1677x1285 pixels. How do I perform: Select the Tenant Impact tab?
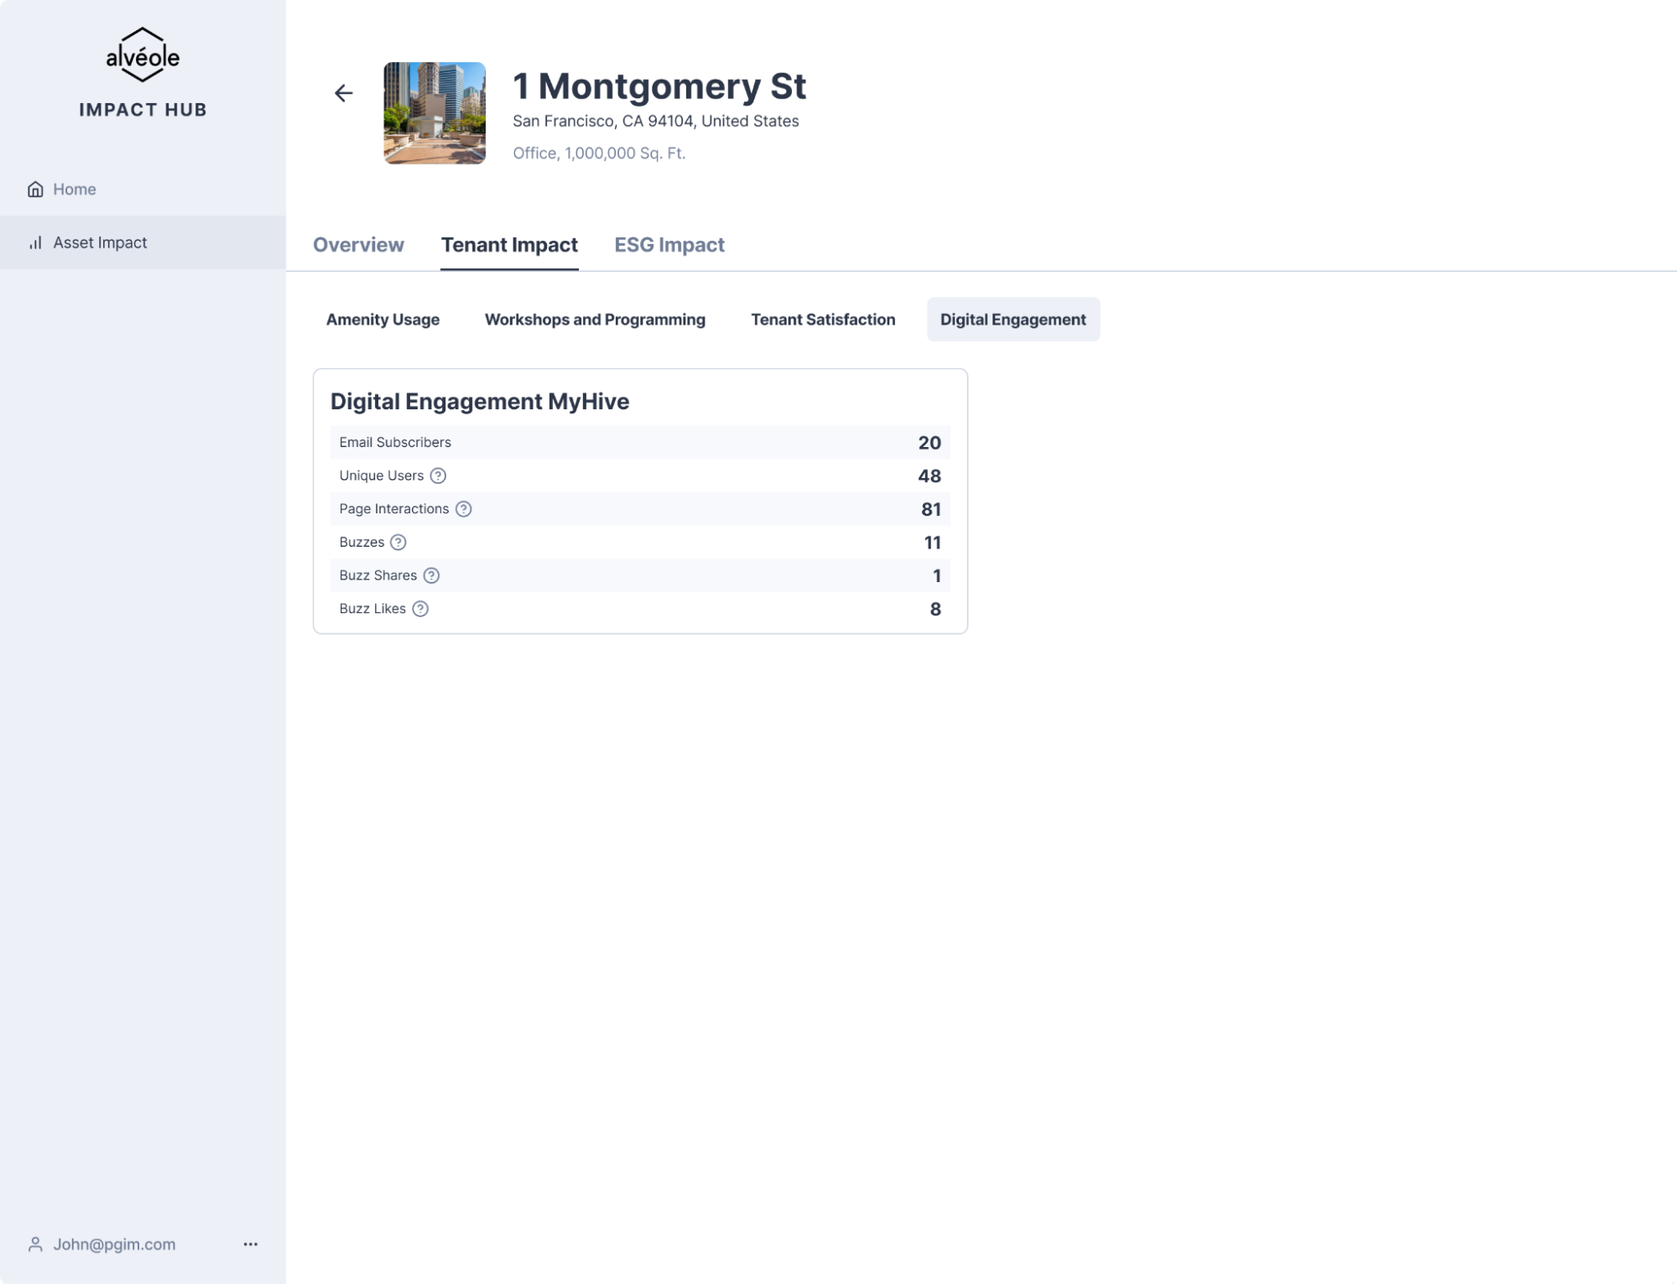pos(509,245)
